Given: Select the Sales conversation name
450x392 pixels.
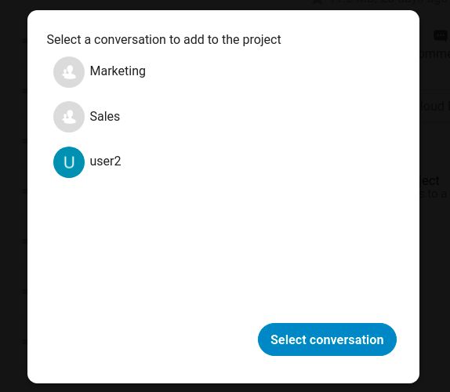Looking at the screenshot, I should pyautogui.click(x=105, y=116).
